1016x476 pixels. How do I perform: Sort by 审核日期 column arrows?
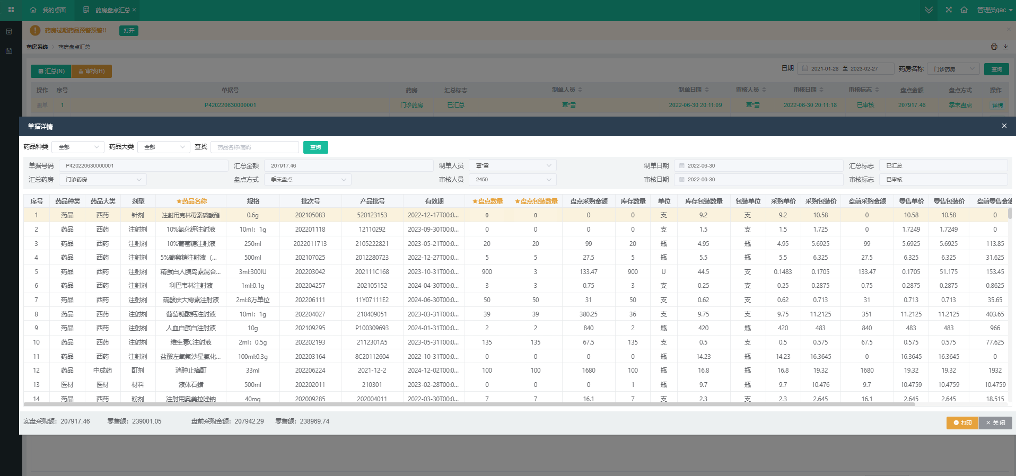[821, 90]
